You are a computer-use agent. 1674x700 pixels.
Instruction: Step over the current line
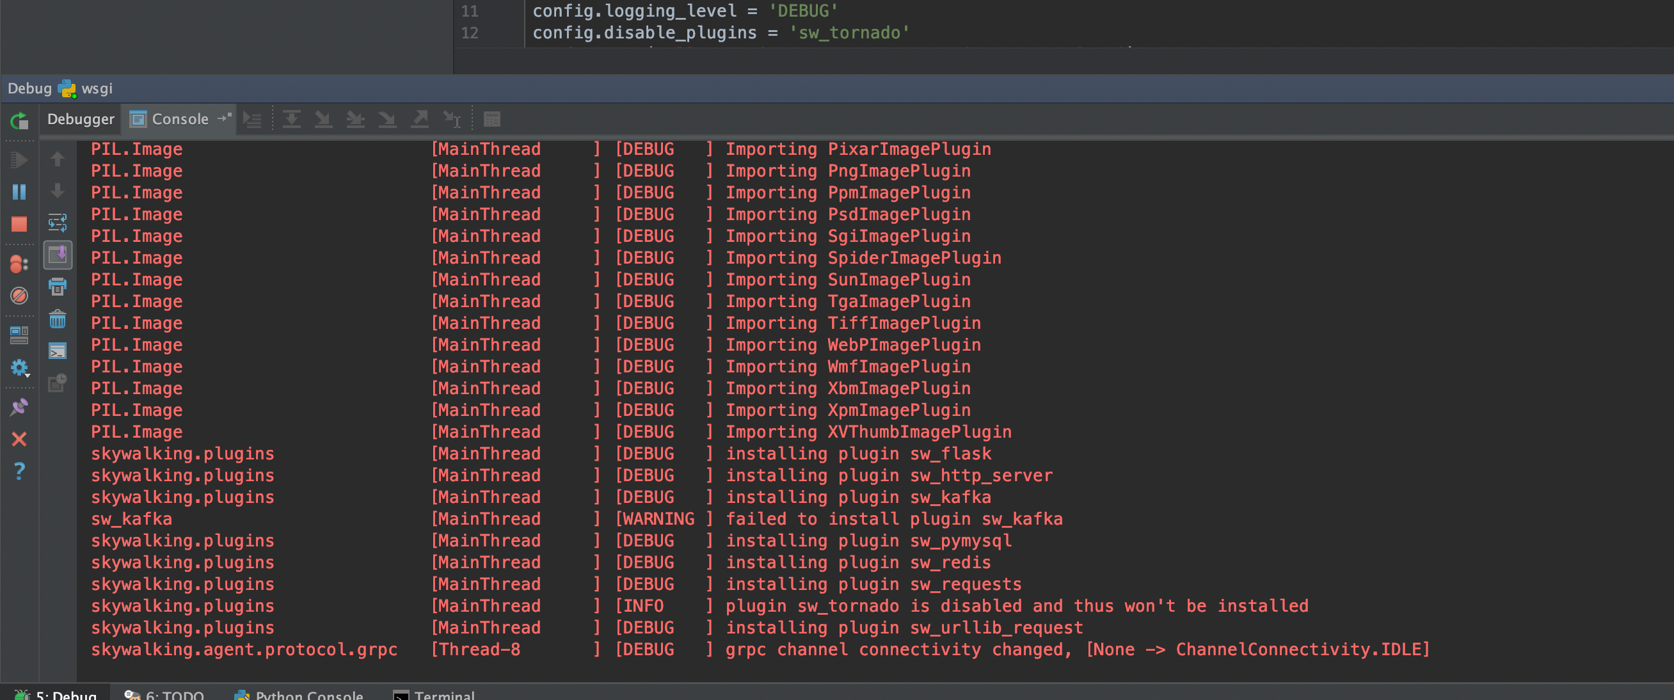coord(292,119)
